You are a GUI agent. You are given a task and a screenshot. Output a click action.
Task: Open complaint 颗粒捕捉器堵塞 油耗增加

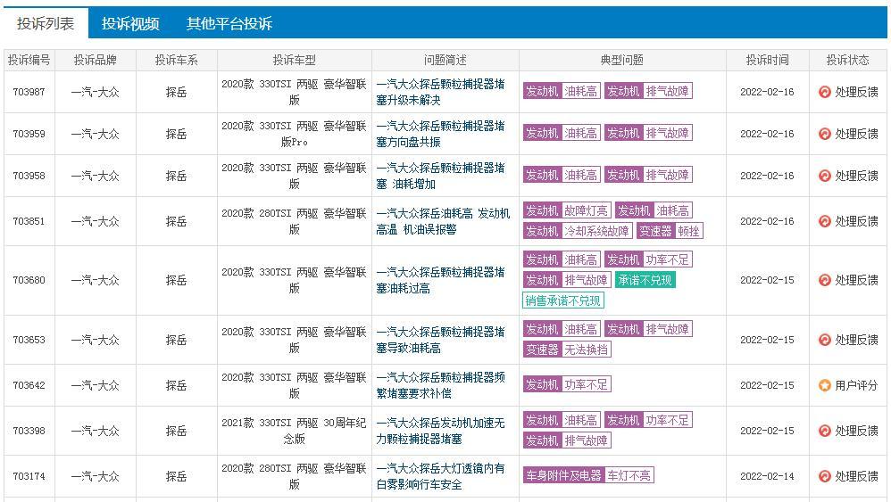[440, 176]
